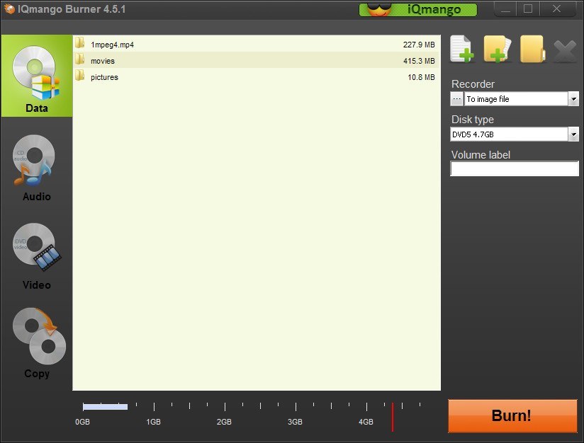
Task: Select the 1mpeg4.mp4 entry
Action: [257, 45]
